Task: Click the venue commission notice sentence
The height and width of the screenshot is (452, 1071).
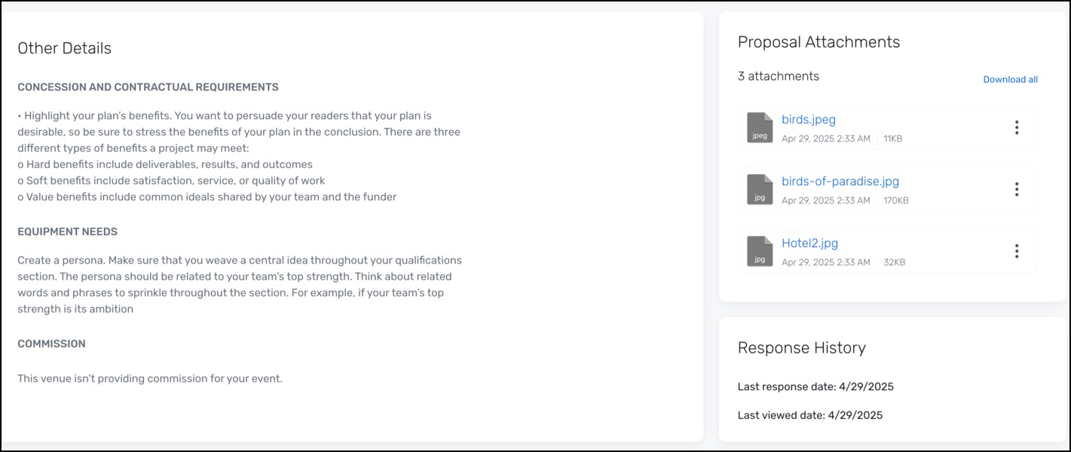Action: tap(150, 379)
